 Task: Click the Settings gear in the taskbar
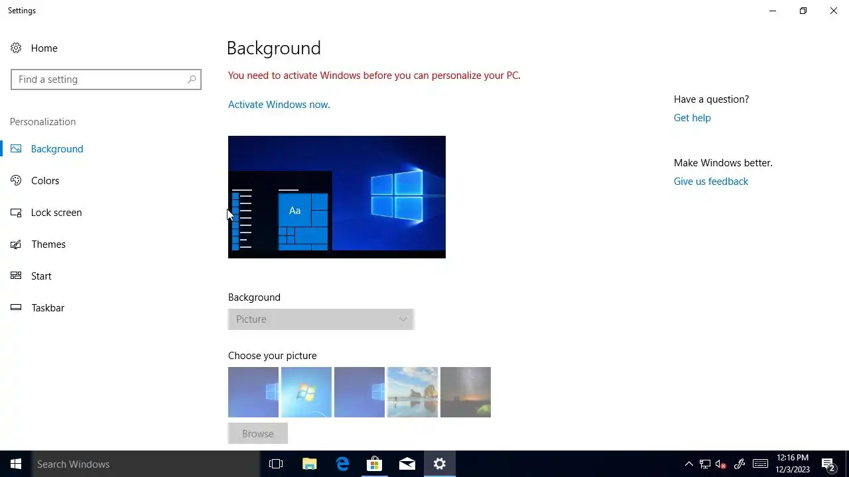pos(440,464)
